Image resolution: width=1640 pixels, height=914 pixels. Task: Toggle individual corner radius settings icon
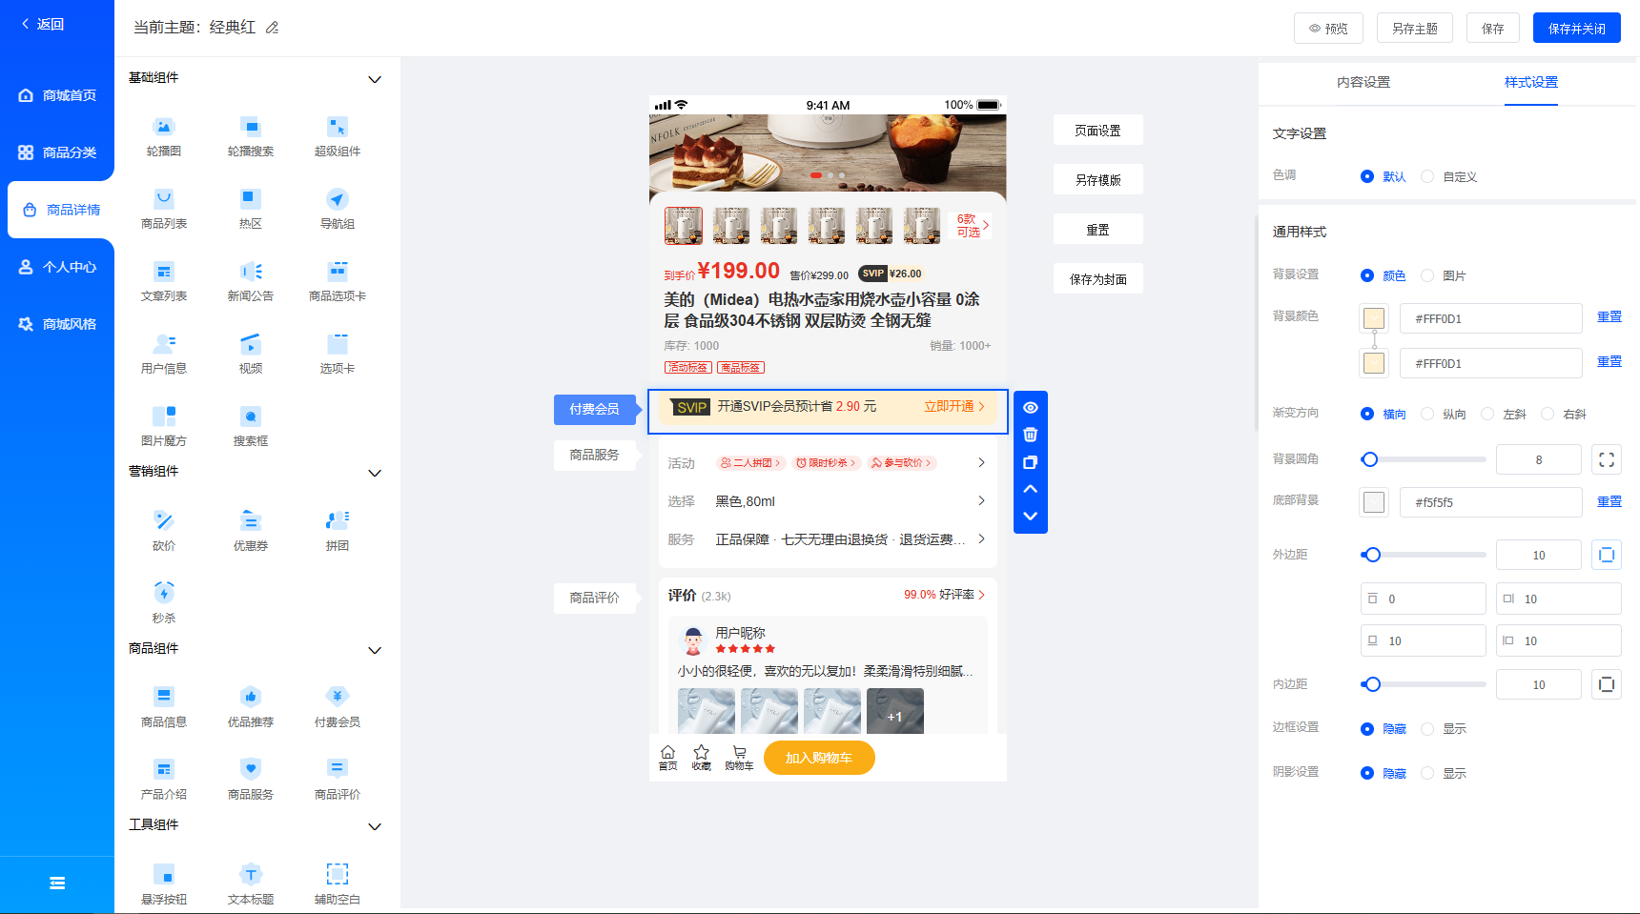coord(1607,459)
